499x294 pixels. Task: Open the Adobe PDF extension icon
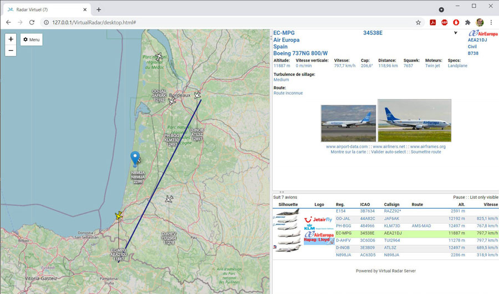click(x=433, y=22)
